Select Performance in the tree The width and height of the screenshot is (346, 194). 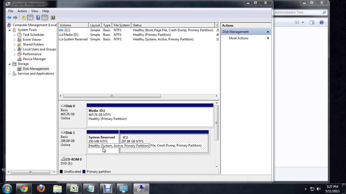(32, 54)
